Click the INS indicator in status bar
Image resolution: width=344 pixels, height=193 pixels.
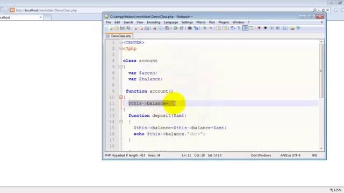coord(314,155)
